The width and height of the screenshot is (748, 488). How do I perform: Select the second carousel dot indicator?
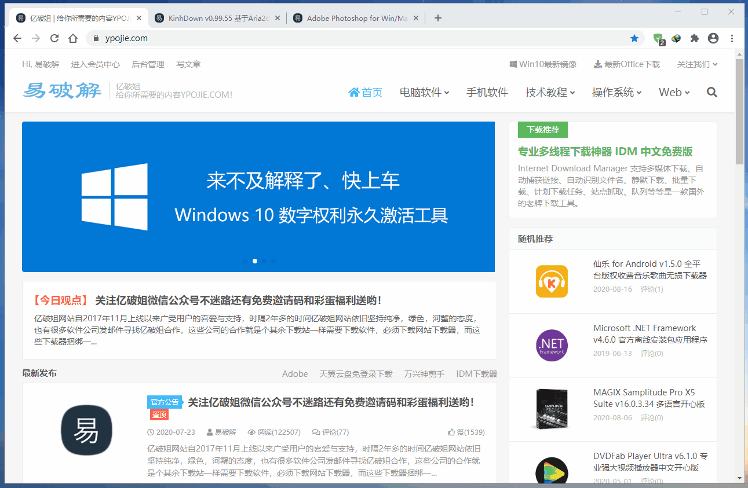255,261
